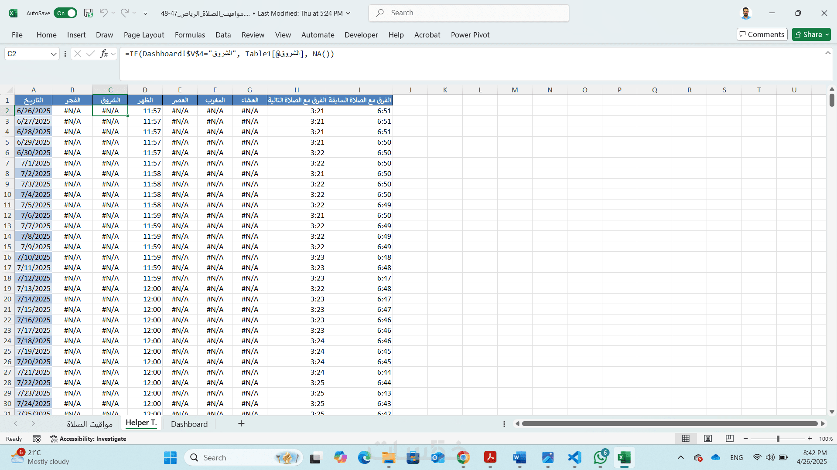
Task: Click the zoom in plus button
Action: [810, 439]
